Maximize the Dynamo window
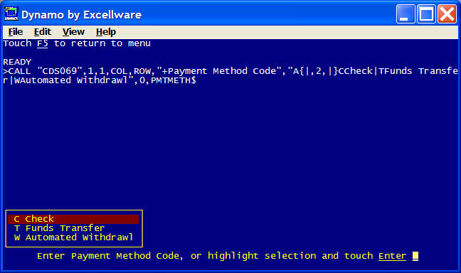The height and width of the screenshot is (273, 461). point(426,14)
